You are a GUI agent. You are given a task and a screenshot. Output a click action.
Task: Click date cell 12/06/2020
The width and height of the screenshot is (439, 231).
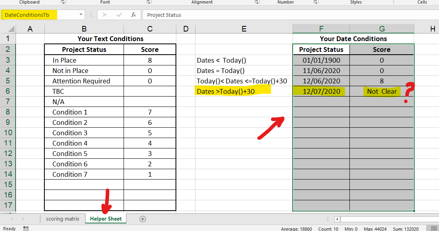pyautogui.click(x=321, y=81)
